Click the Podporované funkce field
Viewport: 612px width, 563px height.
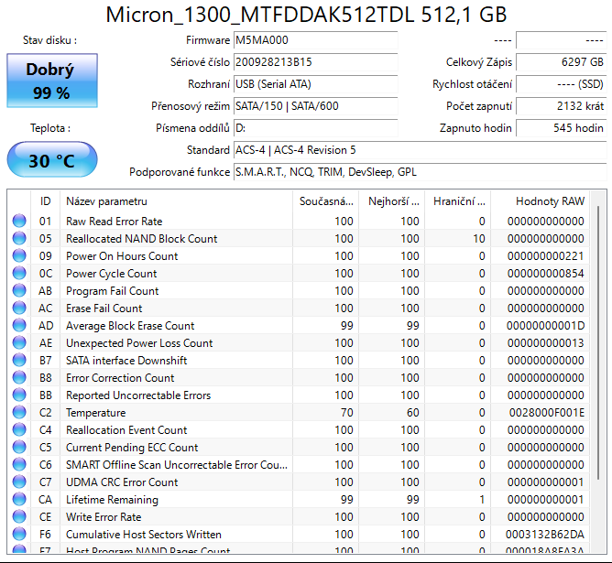pos(420,172)
